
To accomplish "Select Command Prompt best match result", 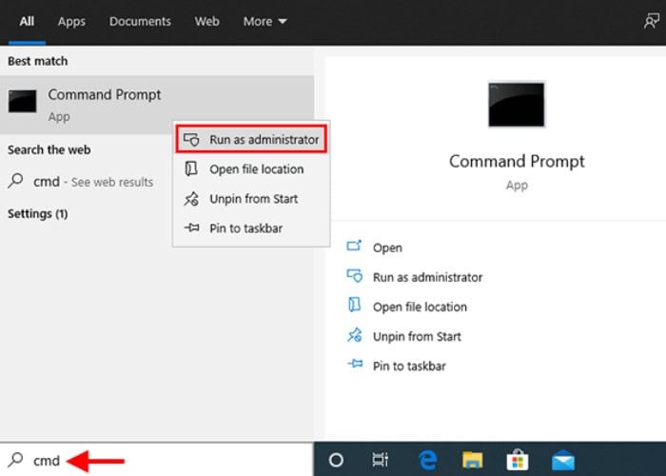I will coord(157,105).
